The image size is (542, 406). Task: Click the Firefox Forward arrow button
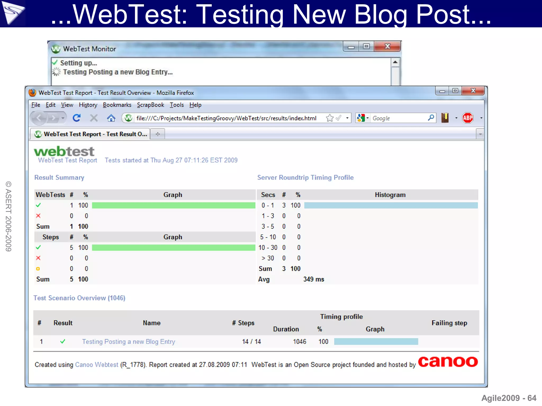point(54,118)
